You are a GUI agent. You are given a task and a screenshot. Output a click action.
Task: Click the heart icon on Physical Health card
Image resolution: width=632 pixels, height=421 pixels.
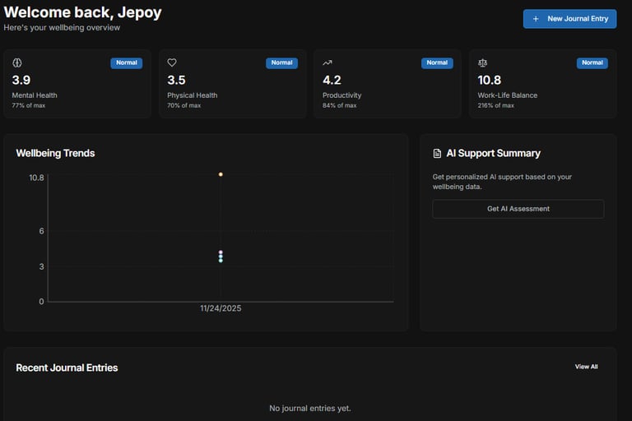coord(172,62)
